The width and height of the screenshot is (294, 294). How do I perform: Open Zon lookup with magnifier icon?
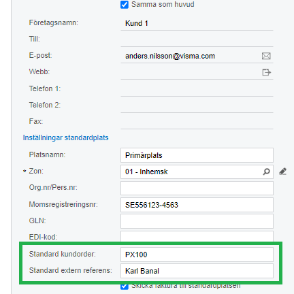click(266, 171)
